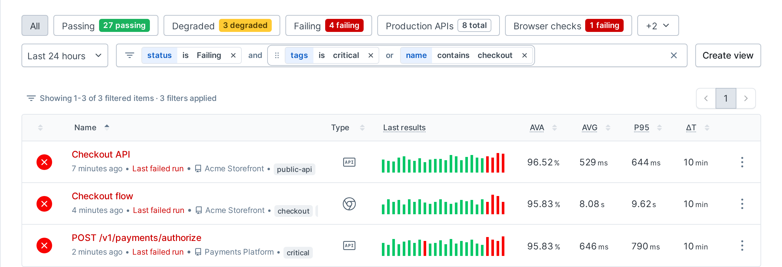Click the API type icon for POST /v1/payments/authorize

(x=349, y=246)
